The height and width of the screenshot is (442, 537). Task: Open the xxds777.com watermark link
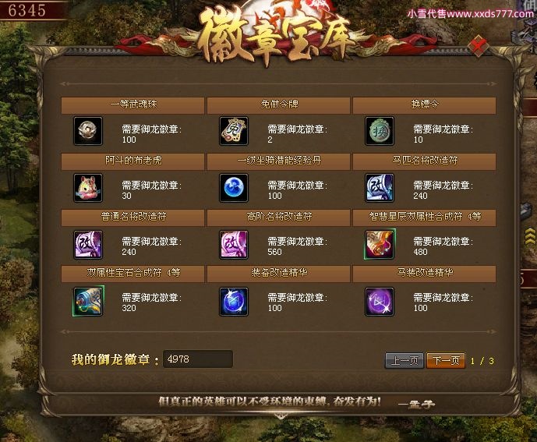coord(470,14)
